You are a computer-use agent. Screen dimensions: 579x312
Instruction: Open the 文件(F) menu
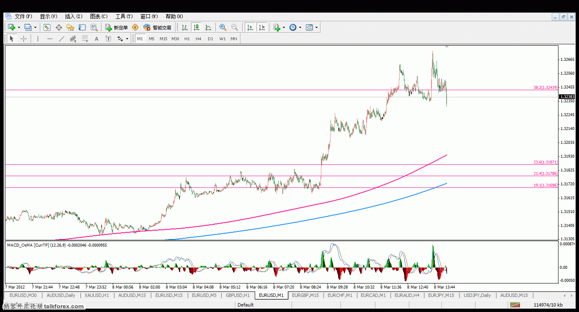tap(23, 16)
